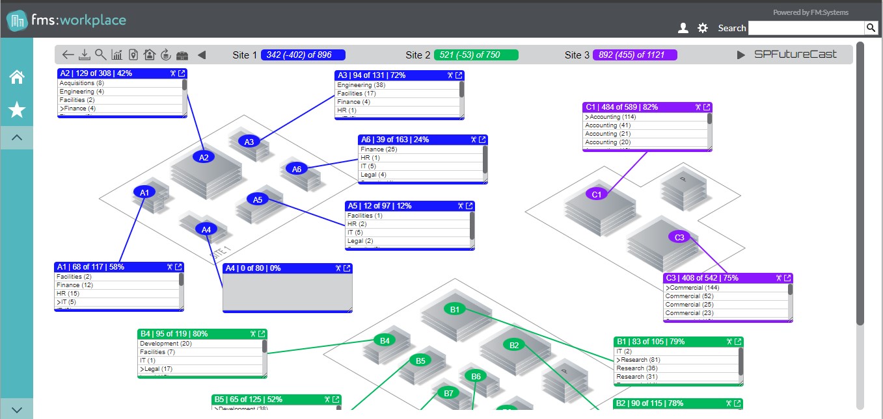Pop out the C1 panel
This screenshot has width=883, height=419.
707,107
